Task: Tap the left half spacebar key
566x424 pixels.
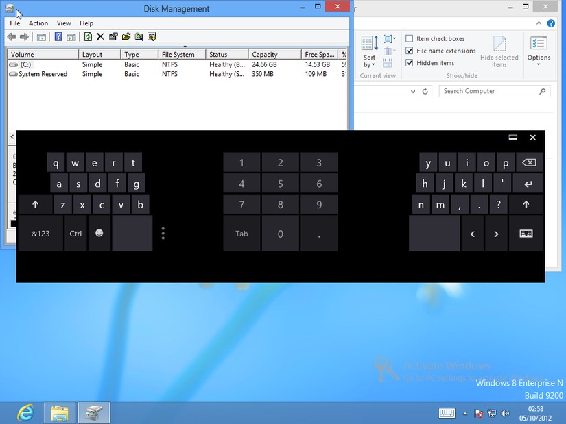Action: (x=132, y=234)
